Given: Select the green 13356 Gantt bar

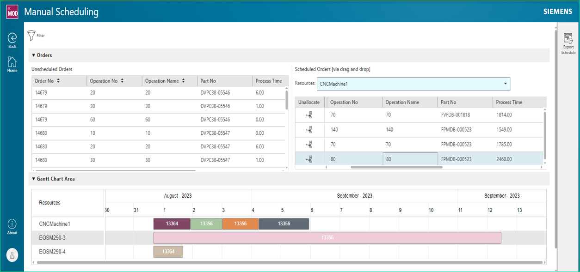Looking at the screenshot, I should [206, 224].
